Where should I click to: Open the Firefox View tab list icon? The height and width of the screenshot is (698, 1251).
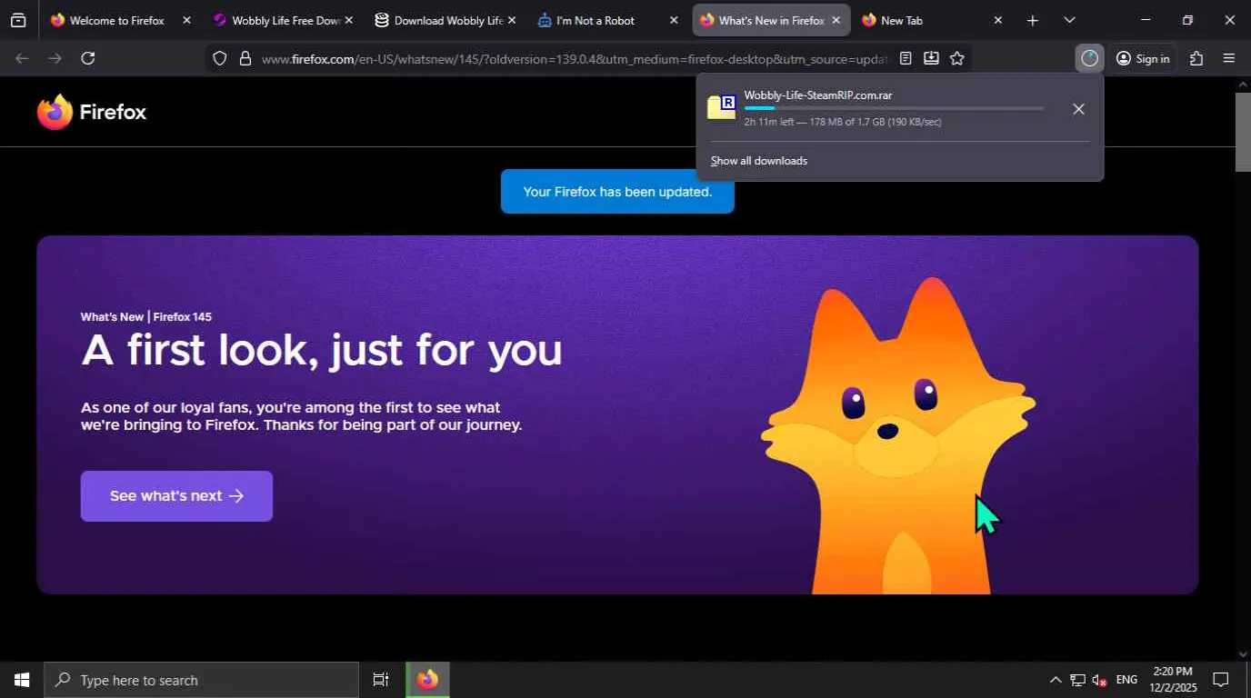pos(18,20)
